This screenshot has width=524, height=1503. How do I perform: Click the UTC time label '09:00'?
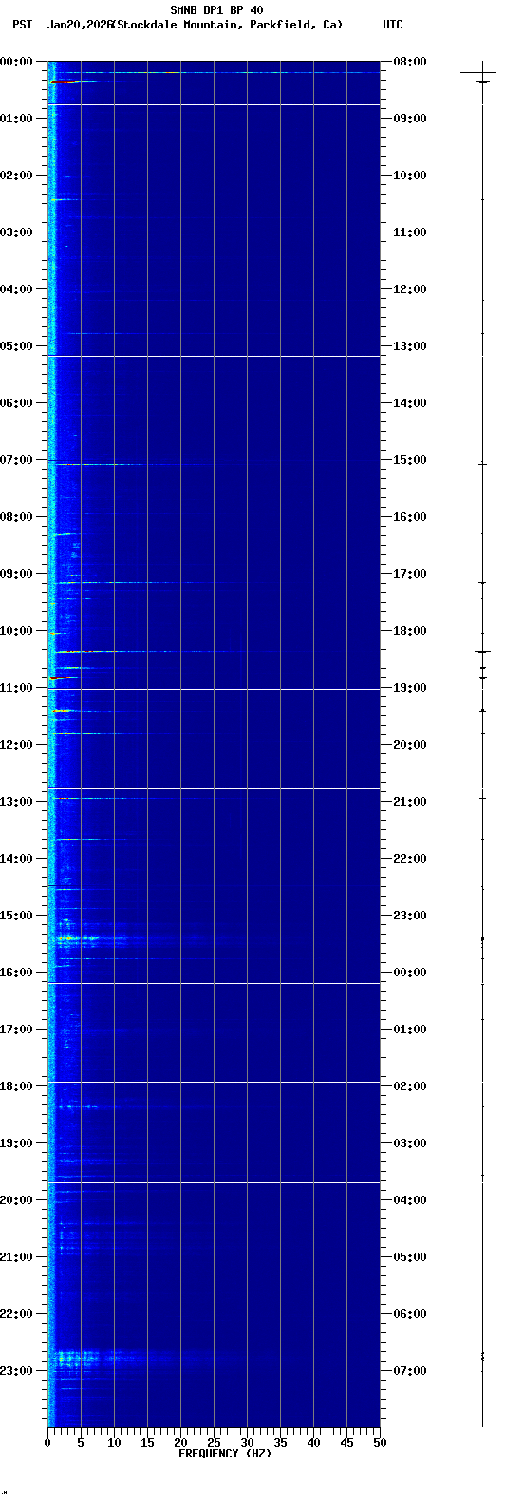[410, 119]
